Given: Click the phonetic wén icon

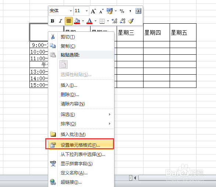Looking at the screenshot, I should coord(53,163).
